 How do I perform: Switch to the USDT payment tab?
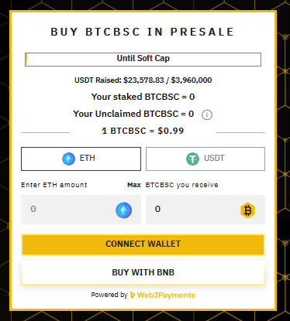[205, 159]
